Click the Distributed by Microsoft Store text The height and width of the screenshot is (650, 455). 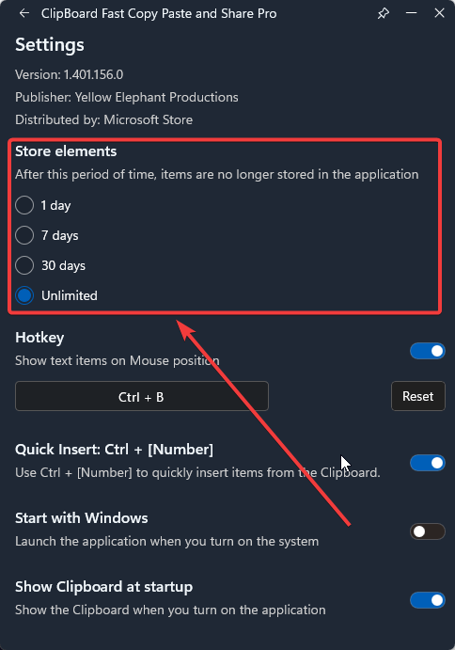[104, 119]
